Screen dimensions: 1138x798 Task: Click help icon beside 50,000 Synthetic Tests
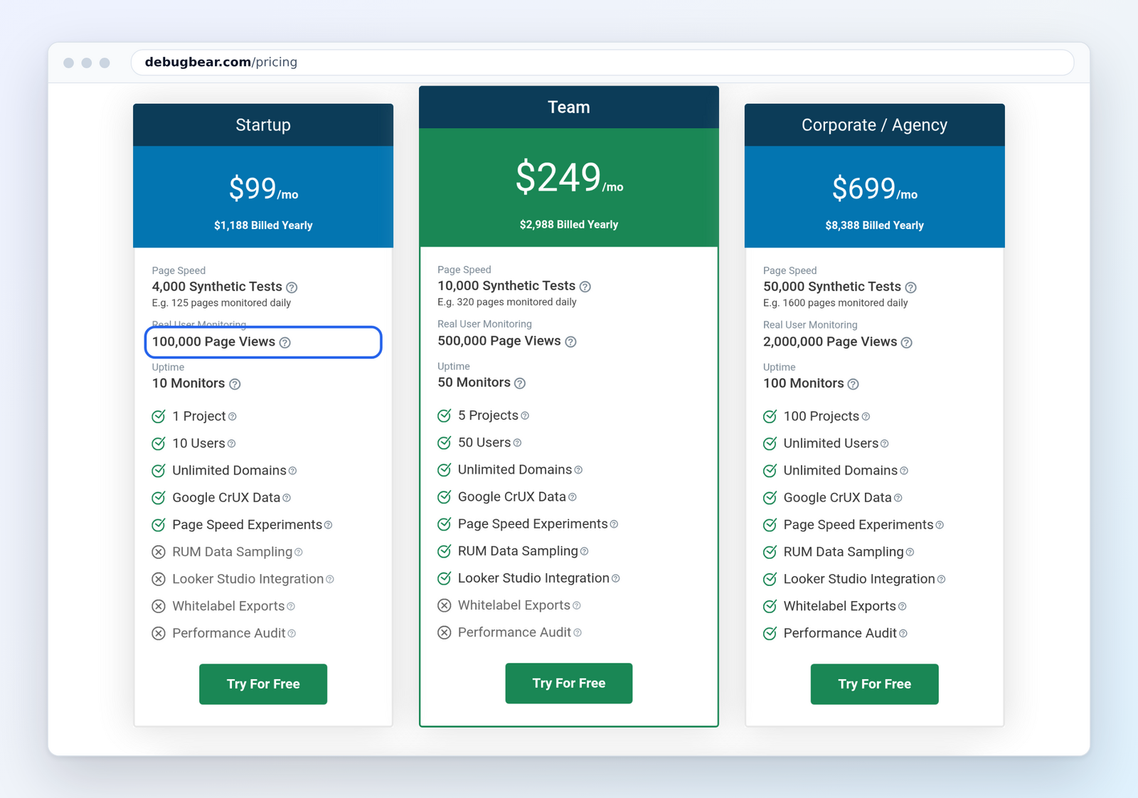click(910, 287)
